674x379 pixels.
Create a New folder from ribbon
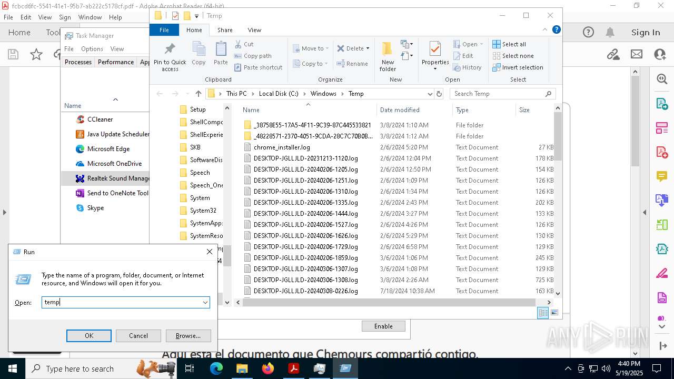tap(388, 56)
